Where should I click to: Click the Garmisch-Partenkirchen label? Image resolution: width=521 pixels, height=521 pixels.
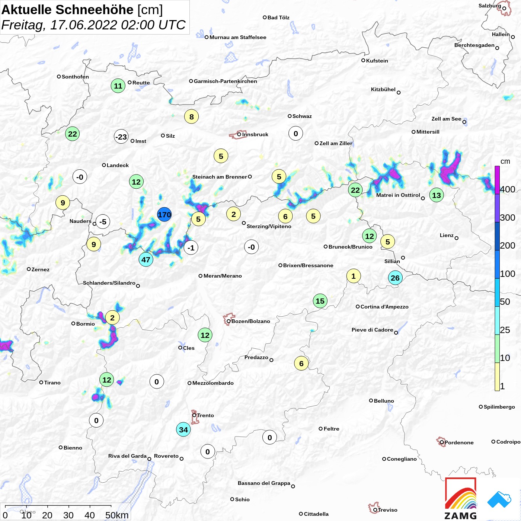(226, 81)
